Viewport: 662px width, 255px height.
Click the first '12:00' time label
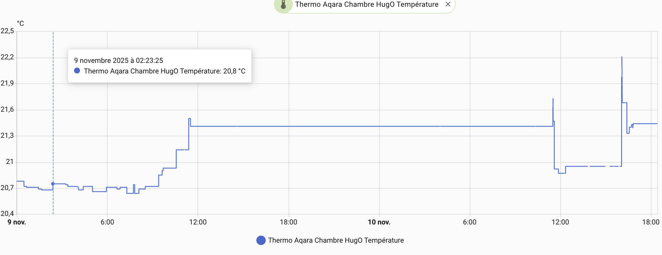coord(198,222)
